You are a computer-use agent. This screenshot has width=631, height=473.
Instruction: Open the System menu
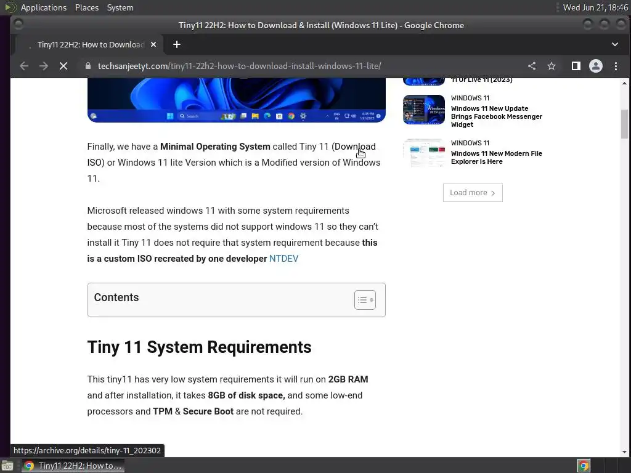(120, 7)
